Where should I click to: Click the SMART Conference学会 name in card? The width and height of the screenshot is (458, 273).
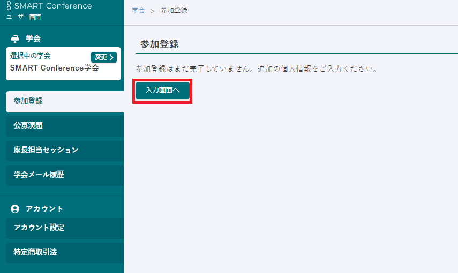[x=55, y=68]
